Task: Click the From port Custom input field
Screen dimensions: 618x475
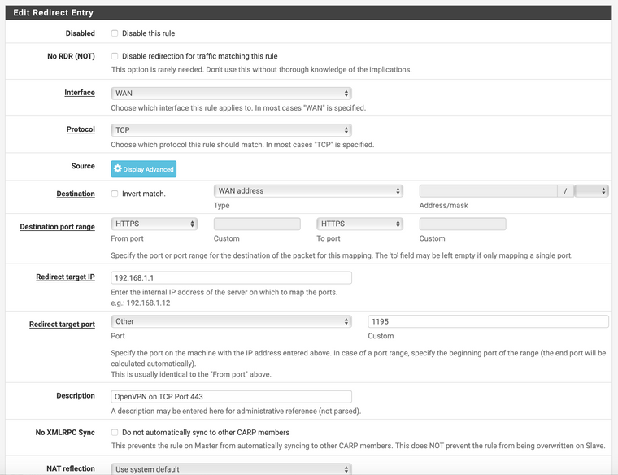Action: click(257, 224)
